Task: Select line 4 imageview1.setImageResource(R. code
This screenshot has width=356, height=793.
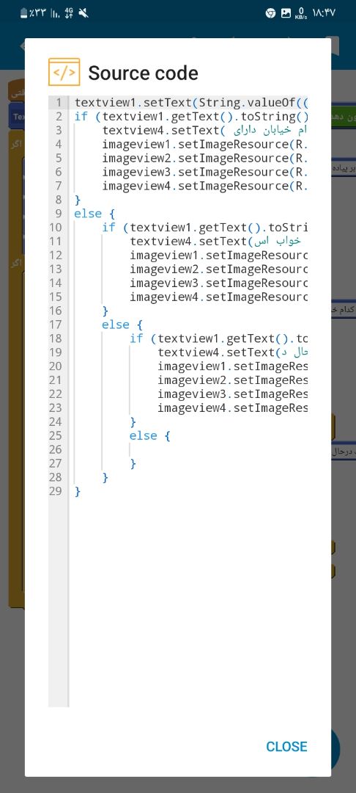Action: 204,144
